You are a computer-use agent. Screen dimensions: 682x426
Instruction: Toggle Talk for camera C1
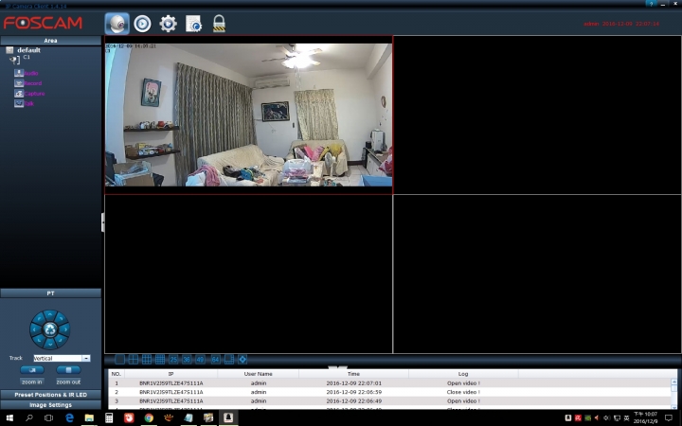pyautogui.click(x=24, y=103)
